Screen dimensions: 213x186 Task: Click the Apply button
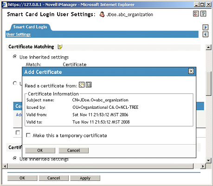point(85,178)
